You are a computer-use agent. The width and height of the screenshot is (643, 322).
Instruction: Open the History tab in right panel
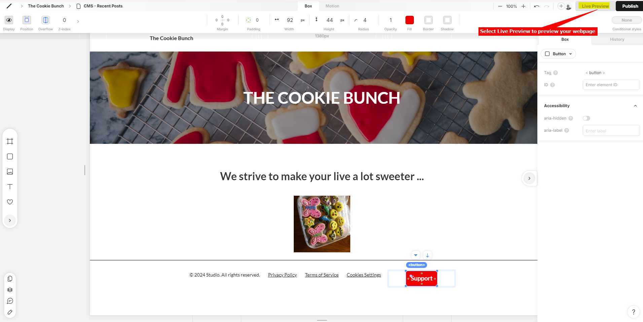[x=617, y=39]
